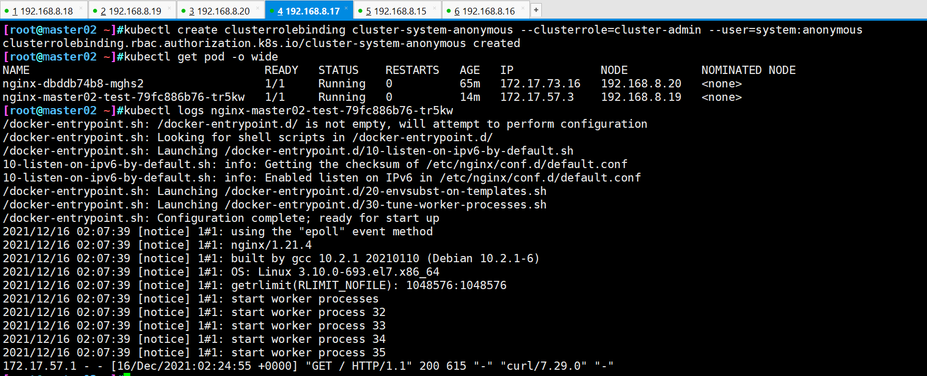
Task: Click node address 192.168.8.19 in table
Action: 641,97
